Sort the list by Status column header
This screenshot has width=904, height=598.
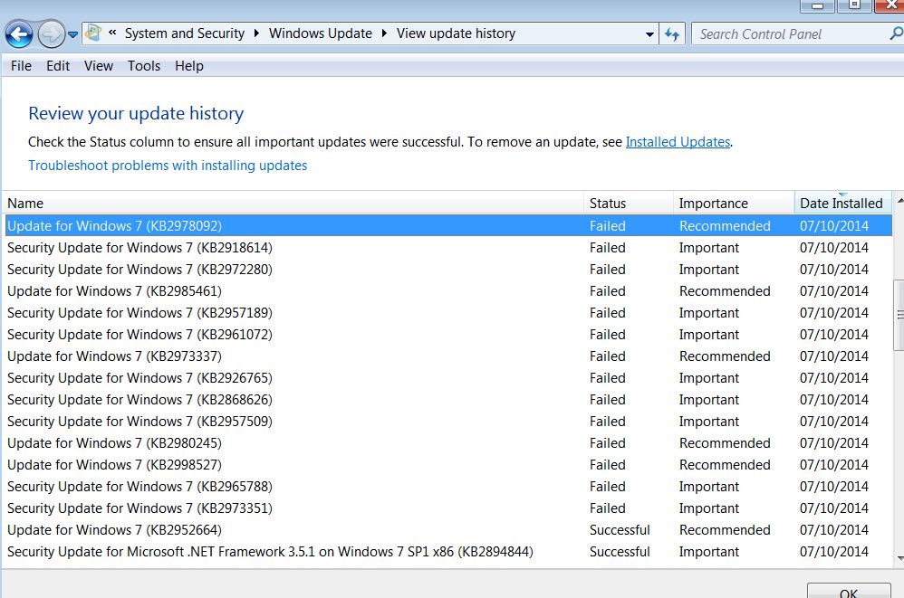tap(628, 204)
